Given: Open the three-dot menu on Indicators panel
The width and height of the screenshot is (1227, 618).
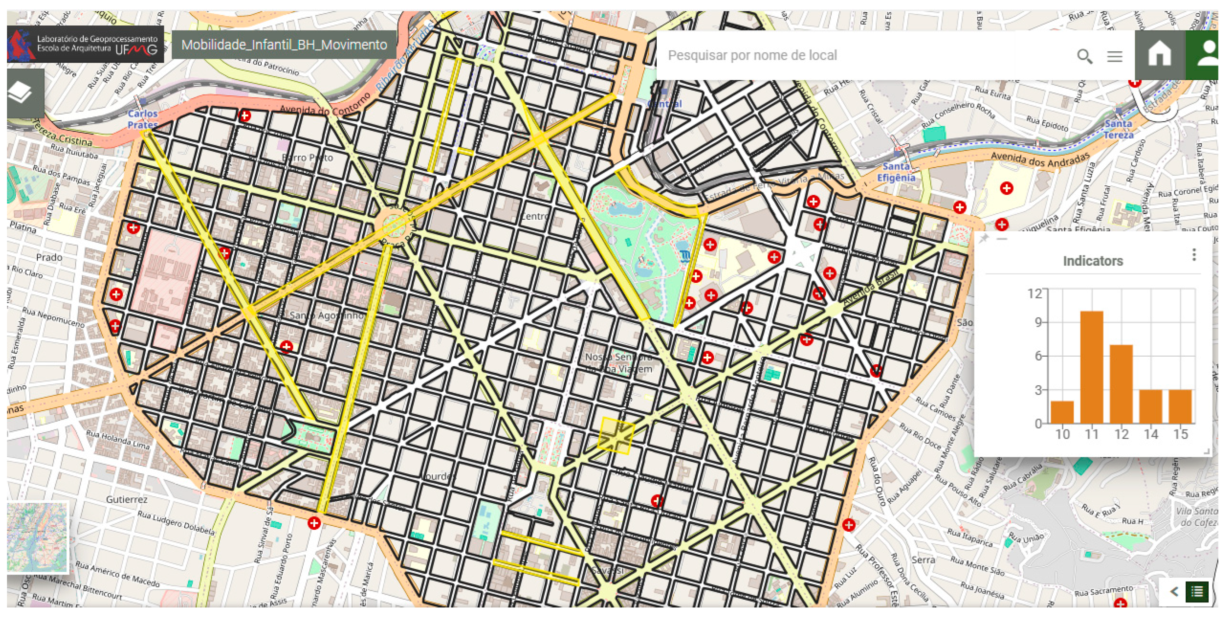Looking at the screenshot, I should [1194, 254].
